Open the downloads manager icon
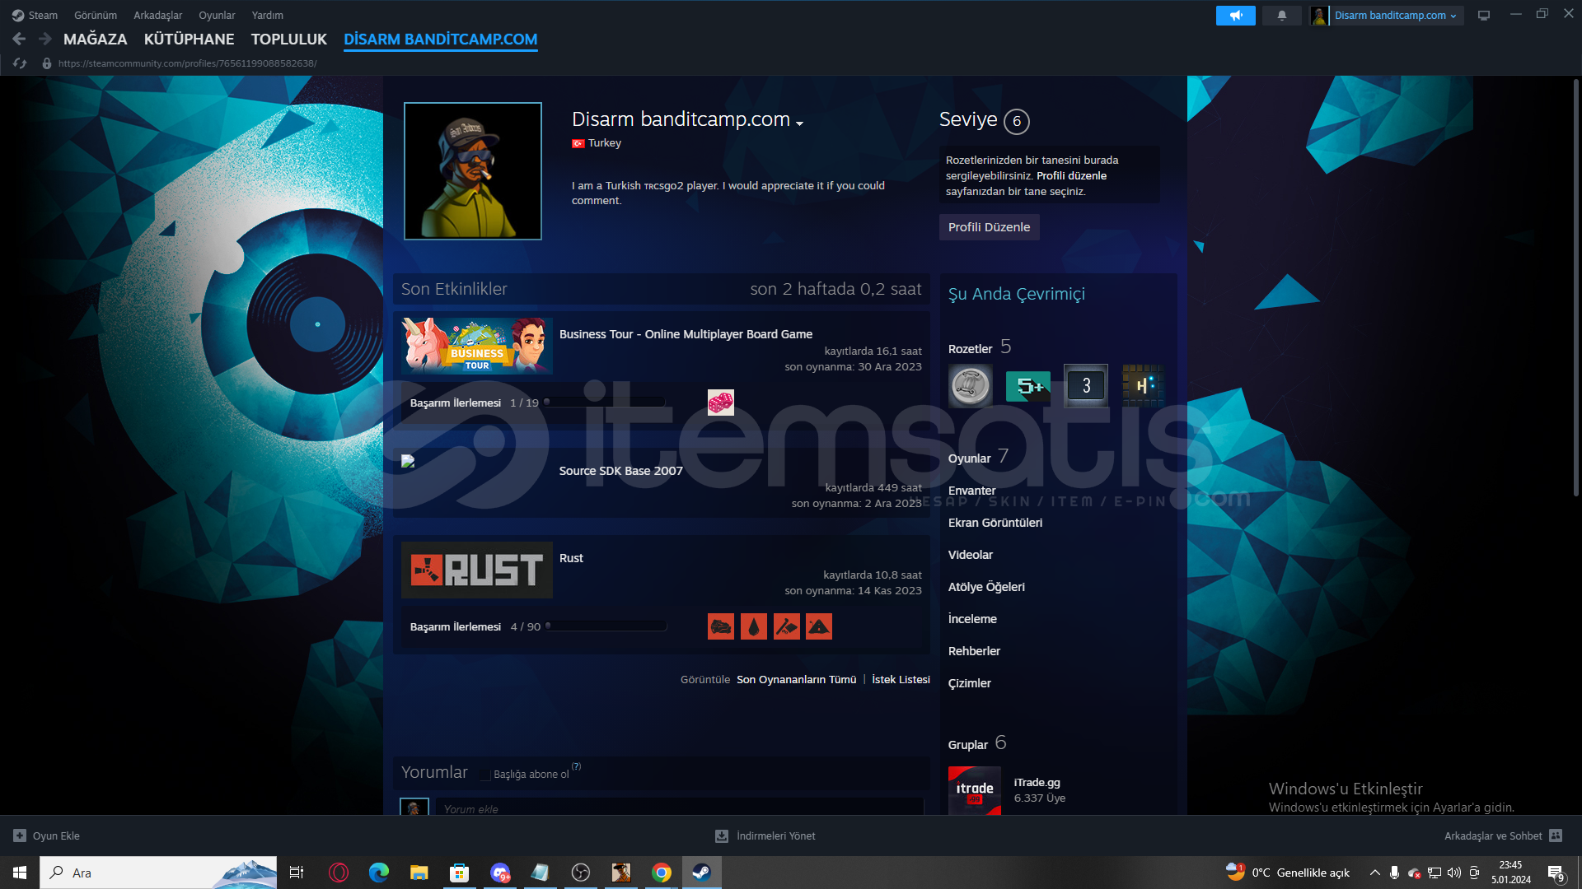 722,835
